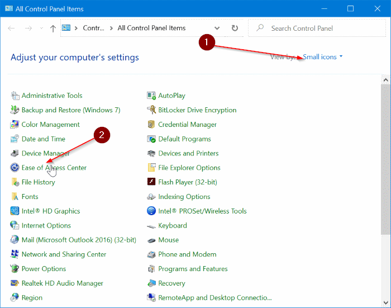Click the Flash Player icon
Screen dimensions: 391x308
(x=151, y=182)
